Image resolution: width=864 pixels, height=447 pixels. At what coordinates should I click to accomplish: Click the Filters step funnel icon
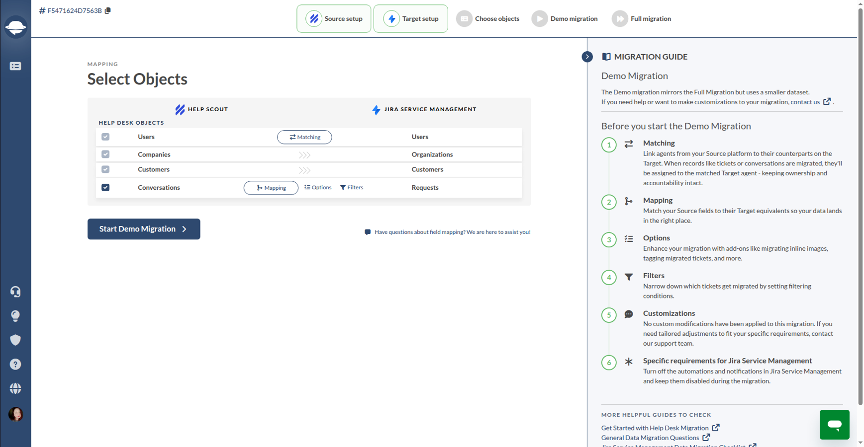(x=629, y=277)
